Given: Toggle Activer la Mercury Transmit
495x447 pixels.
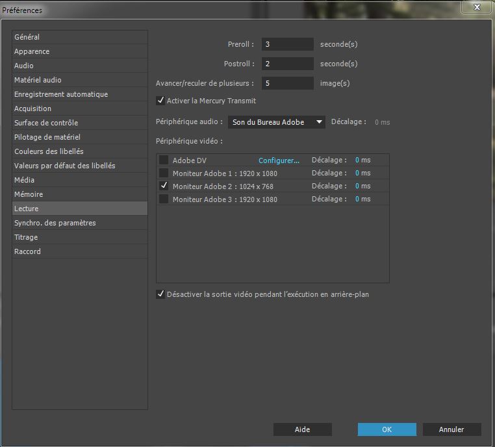Looking at the screenshot, I should tap(160, 101).
